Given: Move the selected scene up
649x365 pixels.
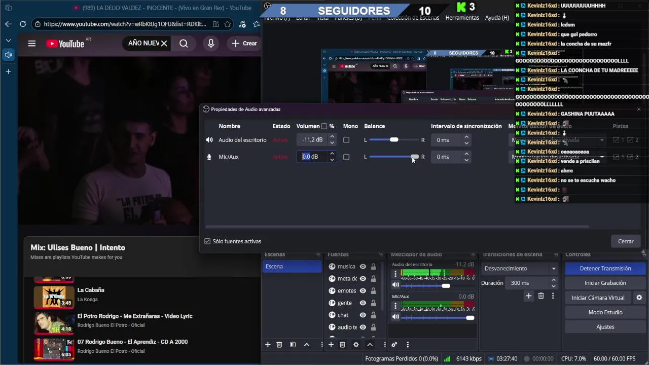Looking at the screenshot, I should (x=306, y=345).
